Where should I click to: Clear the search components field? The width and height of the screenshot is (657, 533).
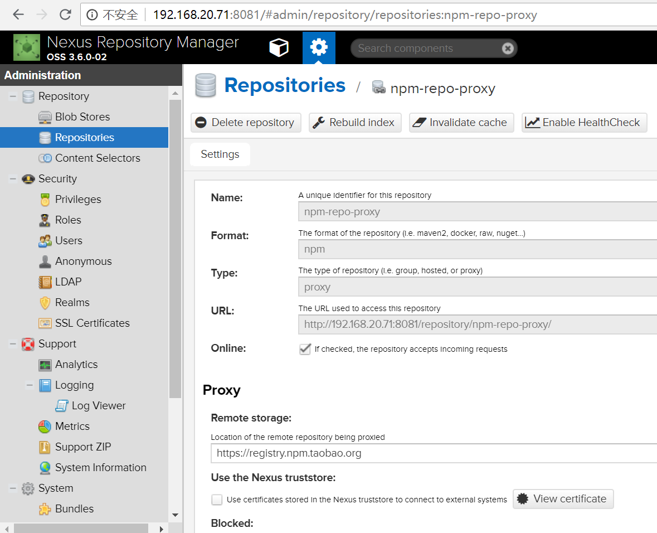point(508,48)
